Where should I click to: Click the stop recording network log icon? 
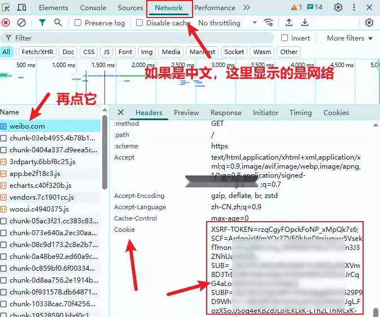6,23
